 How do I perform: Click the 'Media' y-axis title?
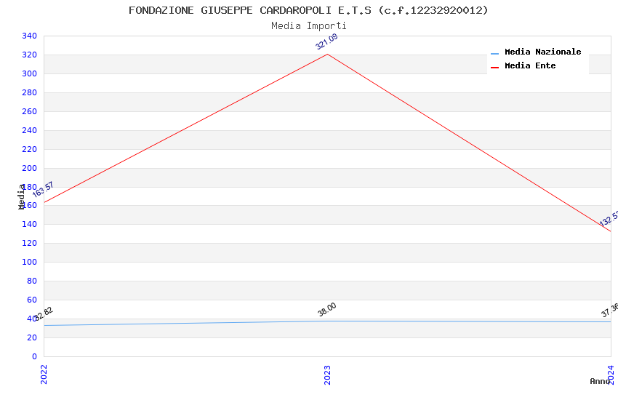click(21, 196)
